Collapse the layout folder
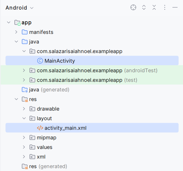Screen dimensions: 183x171 [24, 118]
